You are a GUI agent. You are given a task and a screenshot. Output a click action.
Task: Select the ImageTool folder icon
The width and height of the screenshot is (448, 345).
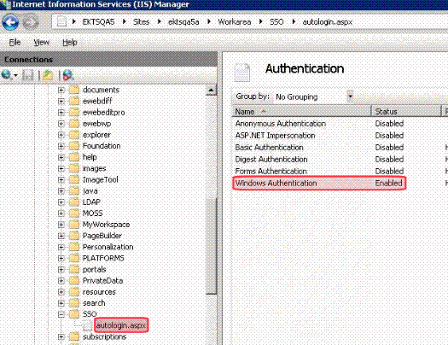point(74,179)
